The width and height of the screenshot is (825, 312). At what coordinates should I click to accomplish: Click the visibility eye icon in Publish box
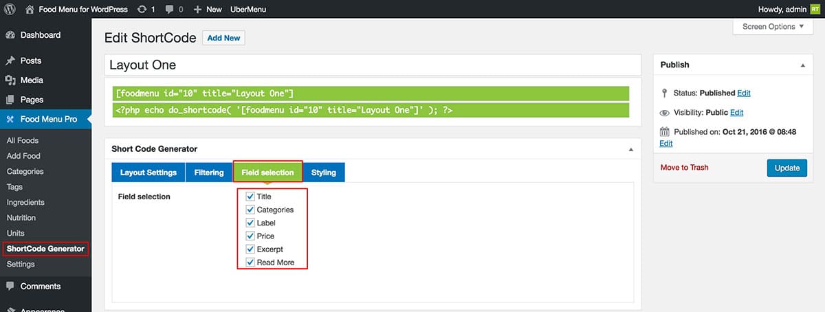664,113
